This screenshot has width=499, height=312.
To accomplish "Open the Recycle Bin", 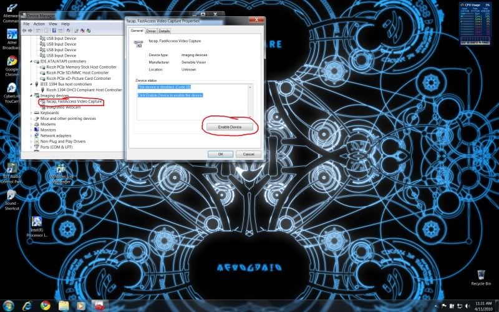I will click(481, 278).
